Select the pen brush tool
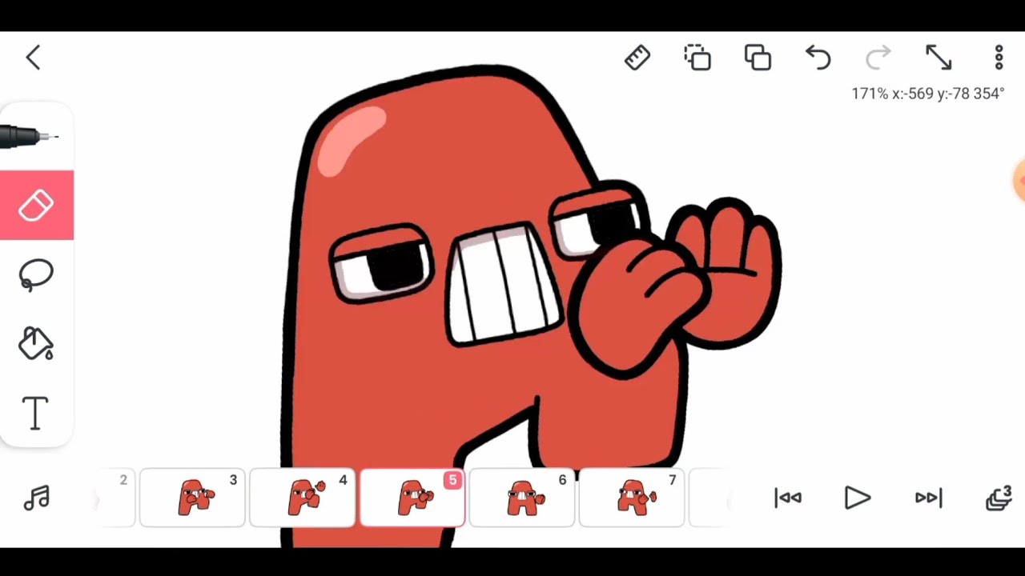Viewport: 1025px width, 576px height. click(x=32, y=137)
